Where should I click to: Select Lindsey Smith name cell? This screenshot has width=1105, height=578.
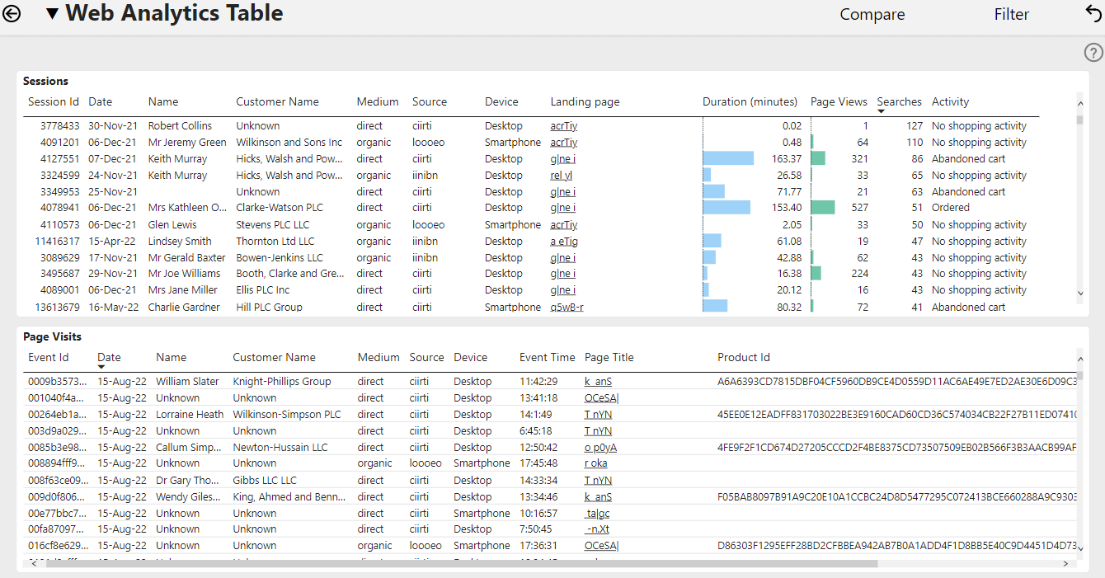pyautogui.click(x=180, y=241)
